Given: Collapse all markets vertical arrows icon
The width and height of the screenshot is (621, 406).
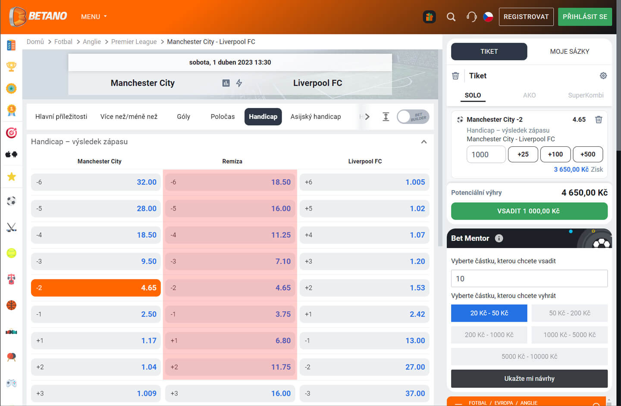Looking at the screenshot, I should [386, 117].
